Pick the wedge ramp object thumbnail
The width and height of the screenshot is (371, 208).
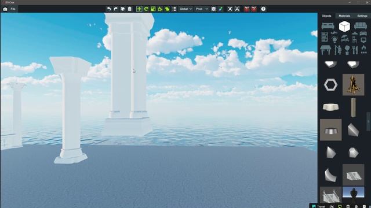[353, 130]
